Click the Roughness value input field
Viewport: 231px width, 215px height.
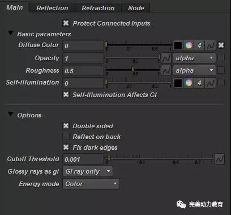click(x=83, y=70)
